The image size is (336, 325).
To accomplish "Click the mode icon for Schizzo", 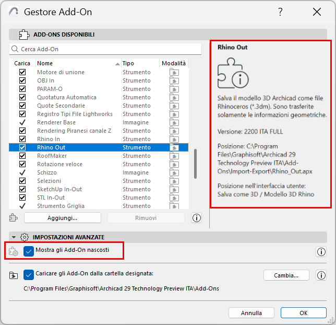I will click(174, 173).
